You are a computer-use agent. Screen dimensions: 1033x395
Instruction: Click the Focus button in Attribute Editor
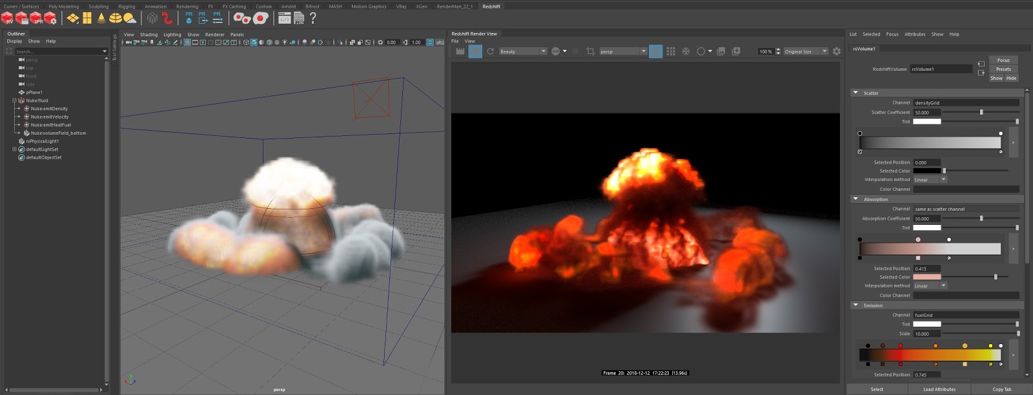pyautogui.click(x=1003, y=60)
